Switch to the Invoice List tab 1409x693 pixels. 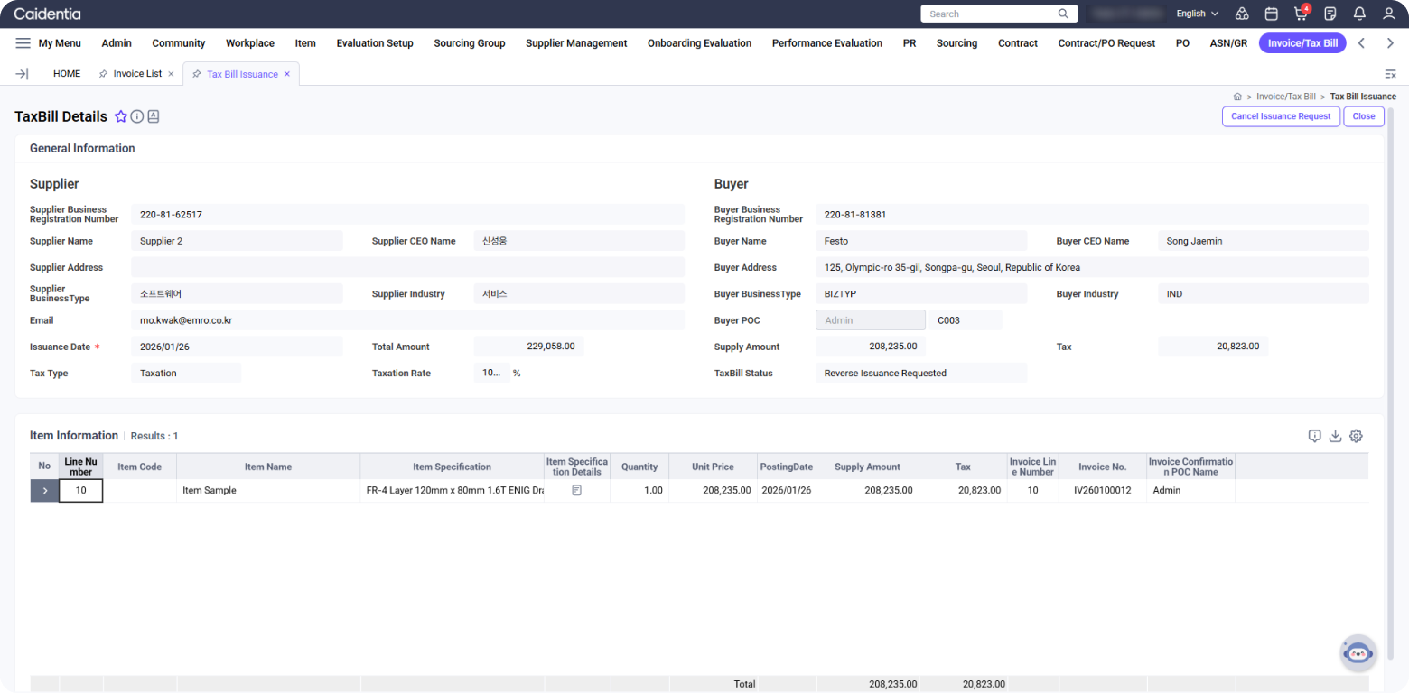tap(137, 74)
